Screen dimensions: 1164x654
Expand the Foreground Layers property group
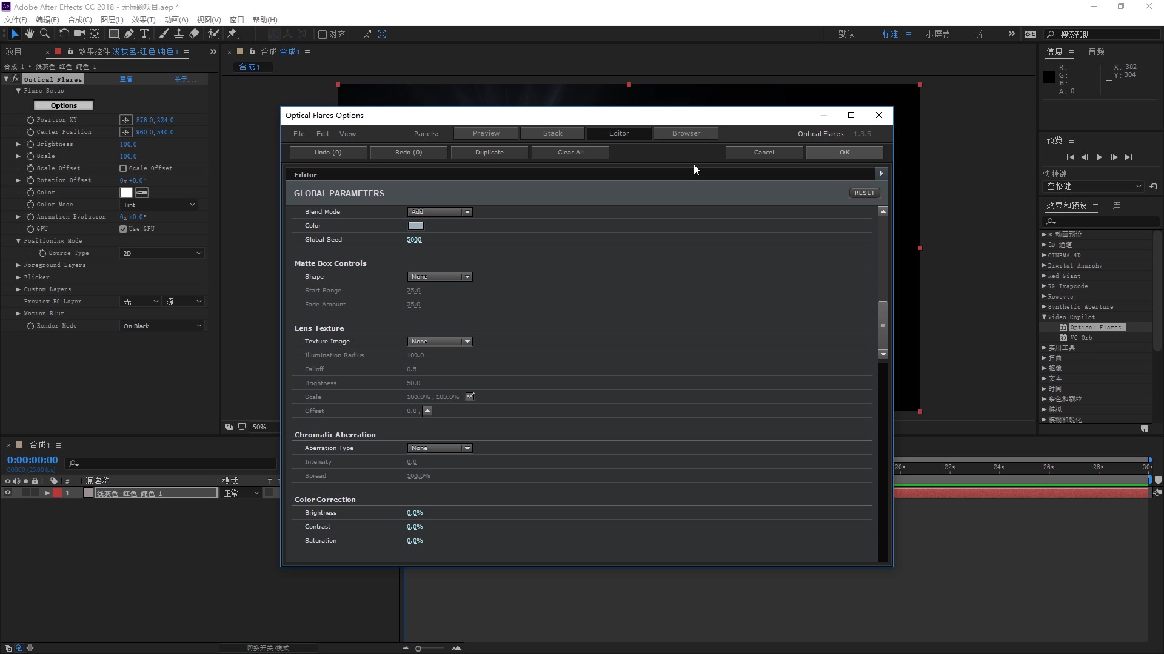click(18, 265)
